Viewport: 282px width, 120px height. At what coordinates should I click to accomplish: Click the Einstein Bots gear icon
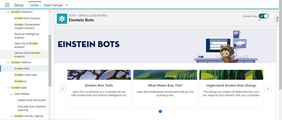point(62,19)
